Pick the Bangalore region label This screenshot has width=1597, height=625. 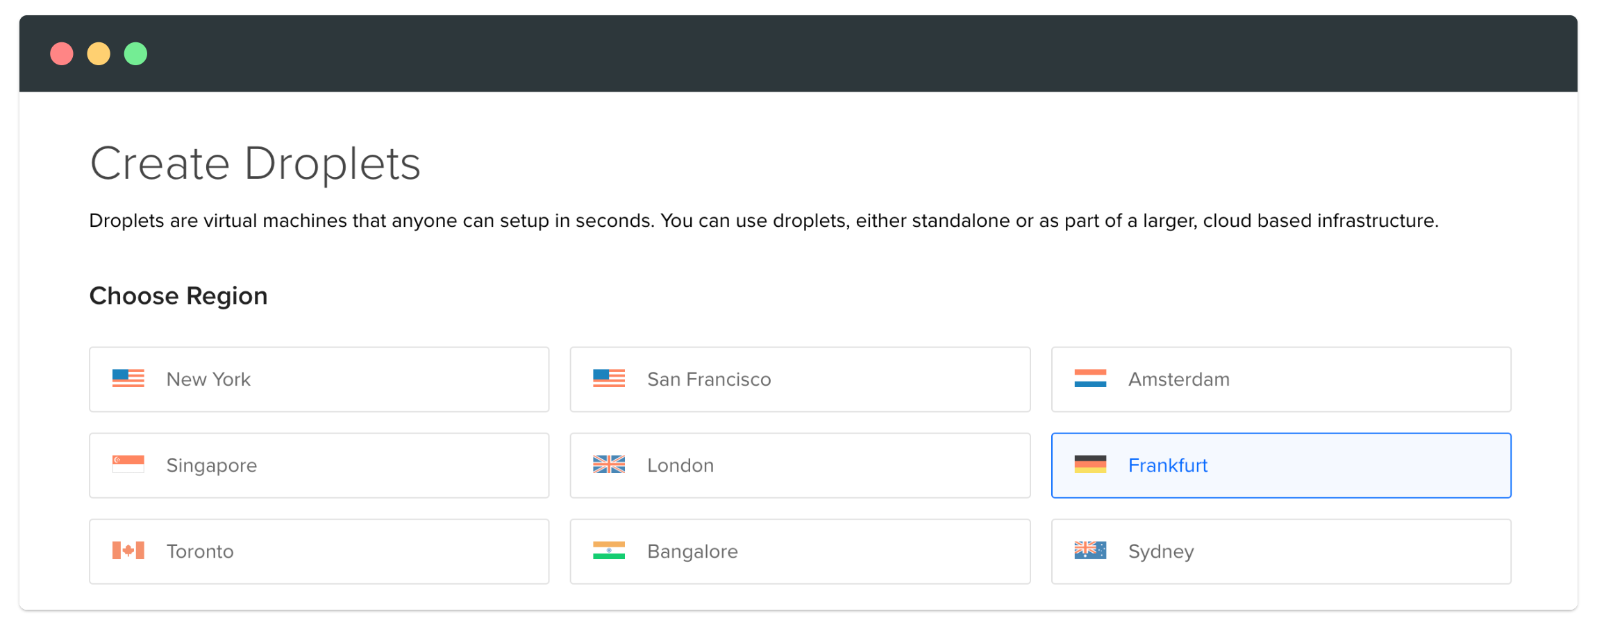click(692, 551)
